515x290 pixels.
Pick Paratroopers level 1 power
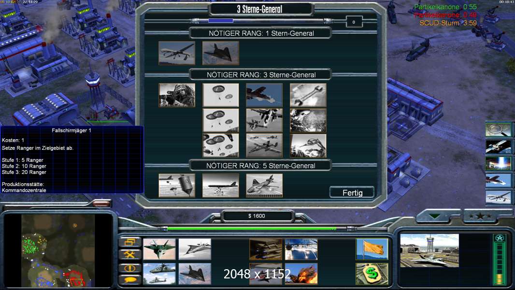coord(221,95)
